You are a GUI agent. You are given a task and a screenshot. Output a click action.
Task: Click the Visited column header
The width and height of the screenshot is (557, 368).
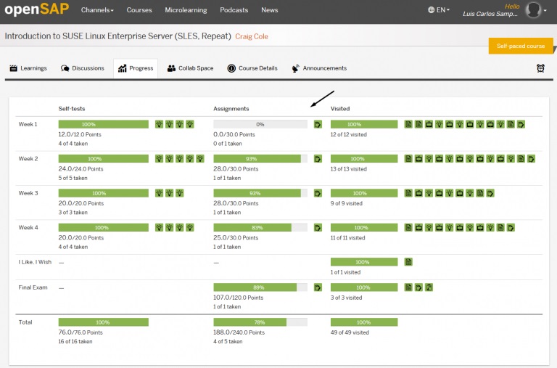pos(340,109)
